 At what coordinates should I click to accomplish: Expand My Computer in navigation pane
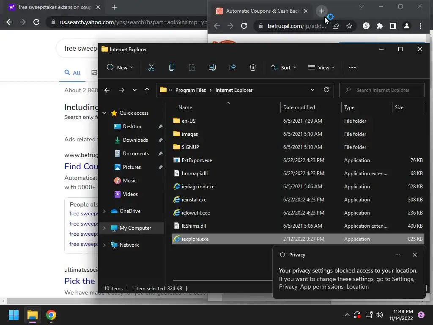104,228
